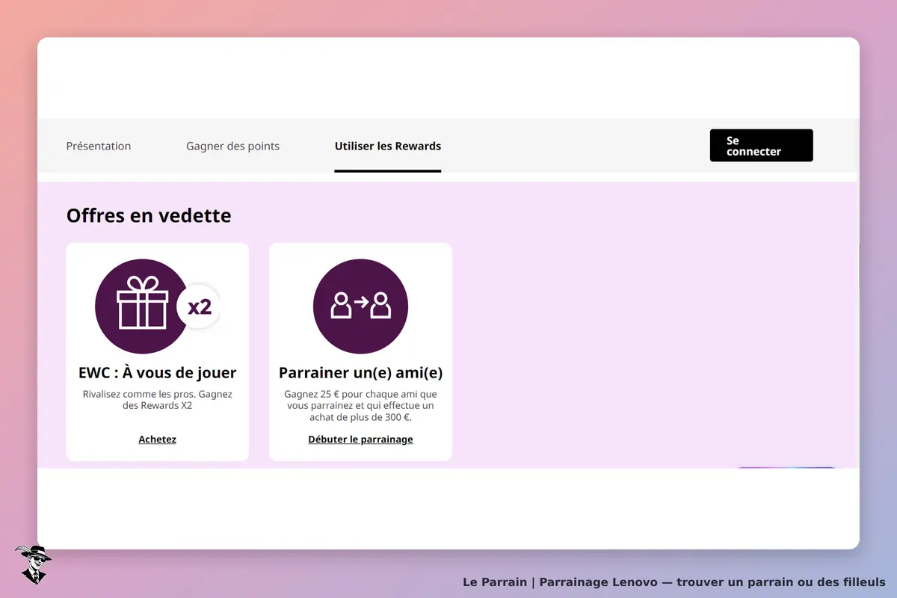Viewport: 897px width, 598px height.
Task: Click the x2 badge on gift icon
Action: coord(199,306)
